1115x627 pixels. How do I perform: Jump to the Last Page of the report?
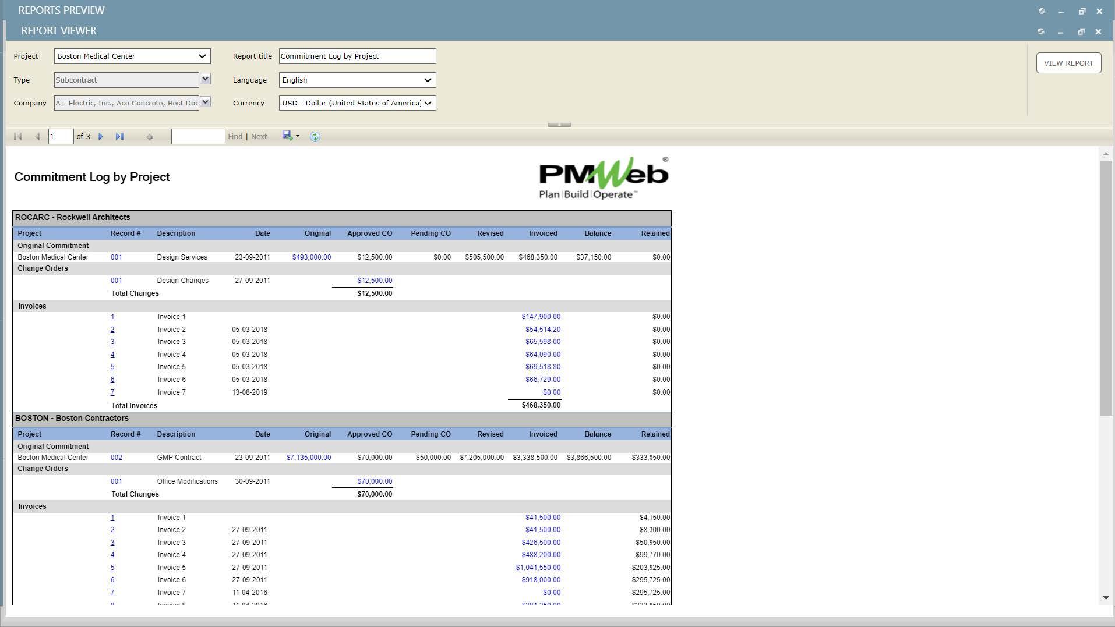click(x=119, y=136)
